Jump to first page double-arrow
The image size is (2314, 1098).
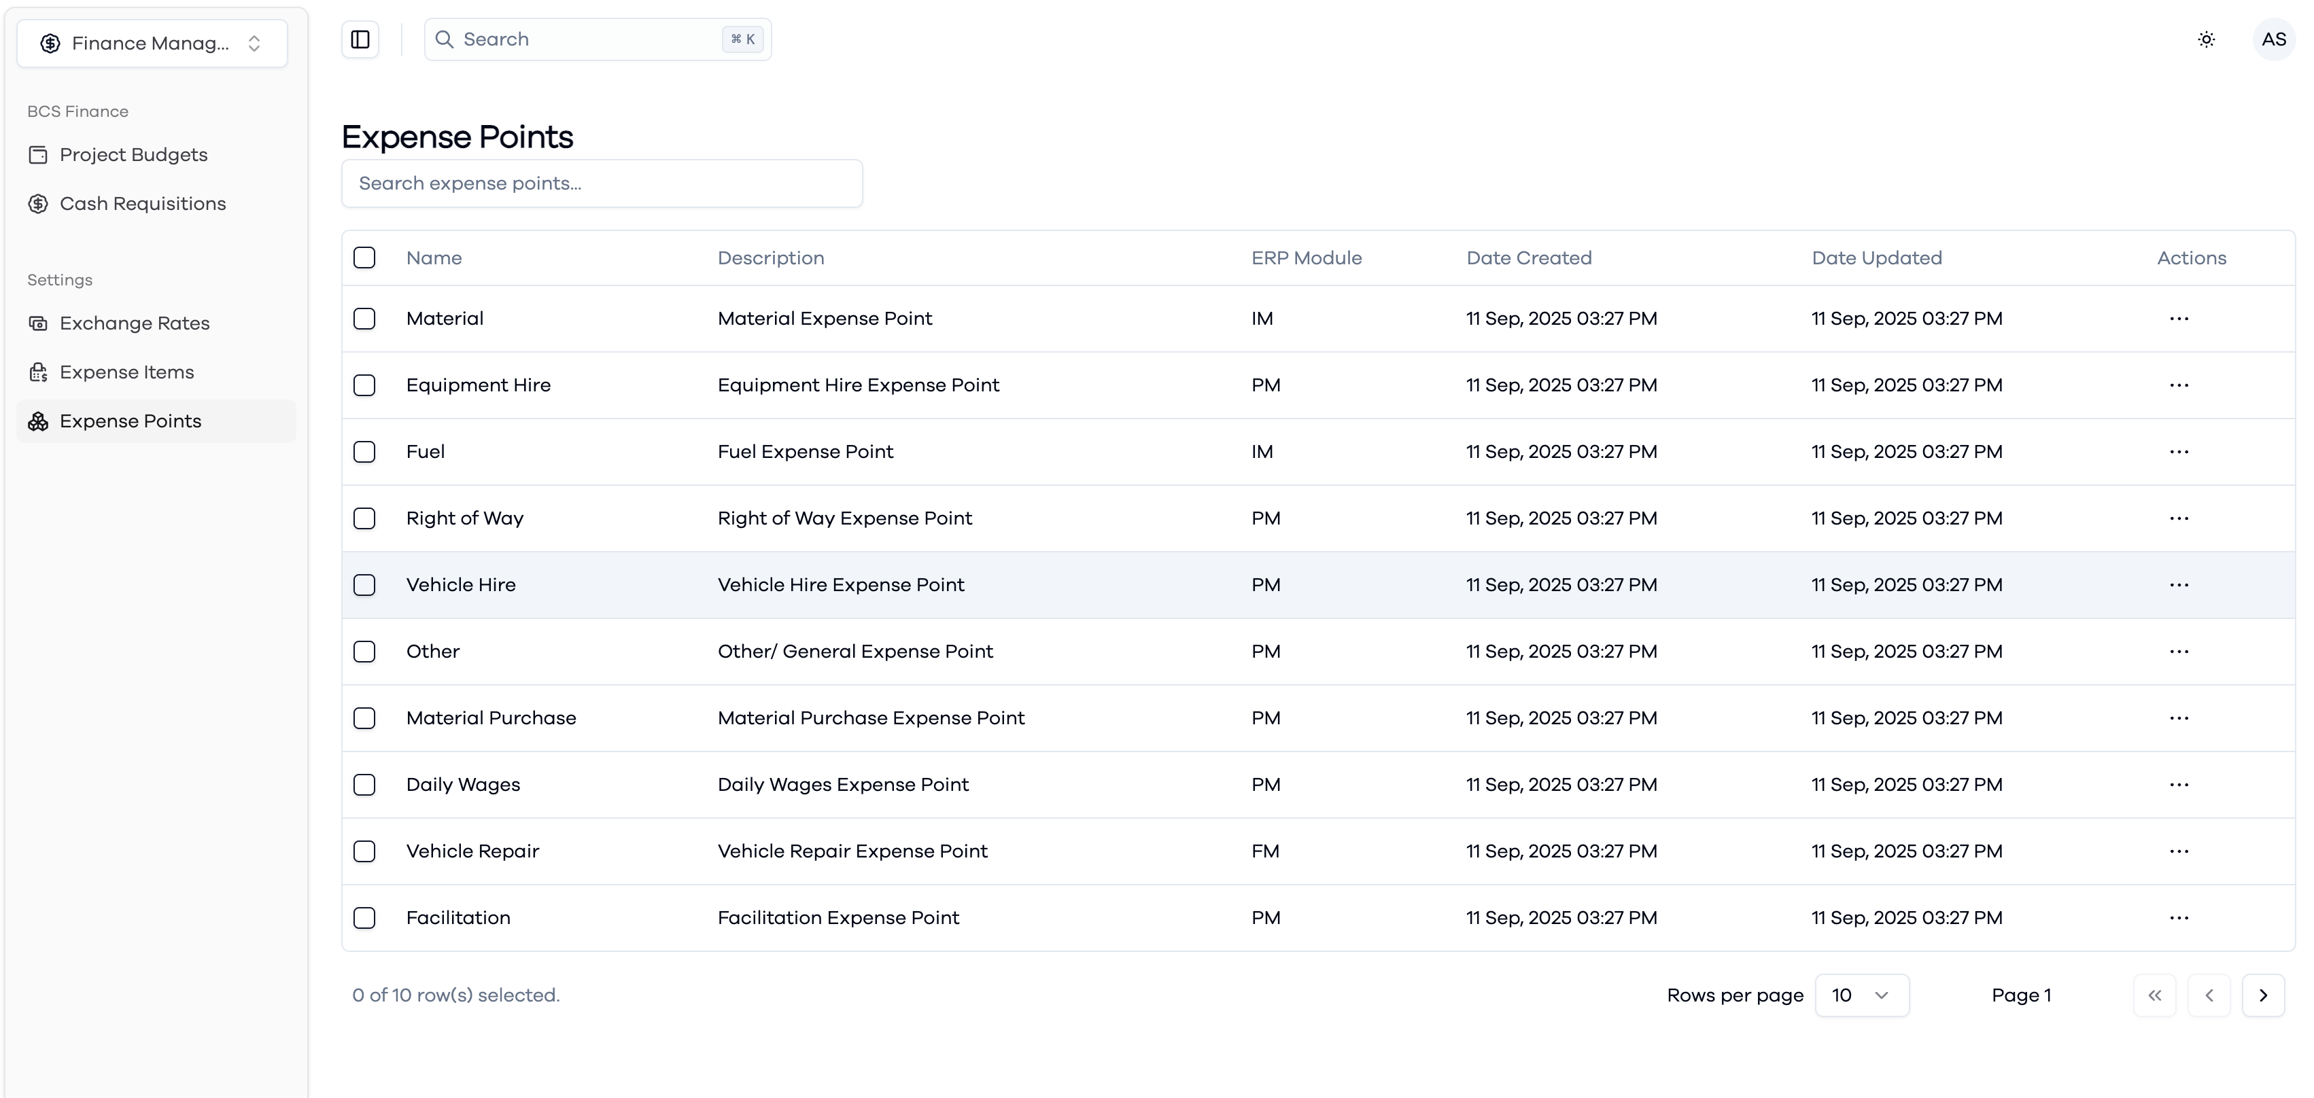point(2154,995)
